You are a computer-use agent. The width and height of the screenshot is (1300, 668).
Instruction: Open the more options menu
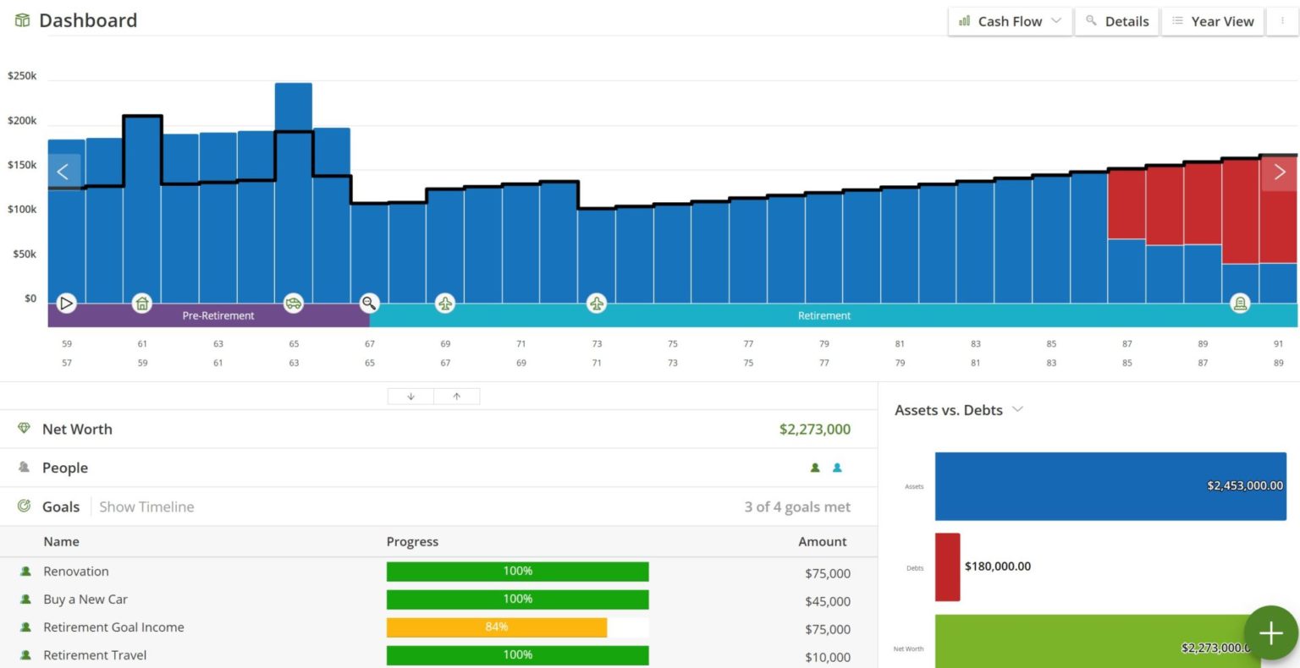coord(1282,21)
